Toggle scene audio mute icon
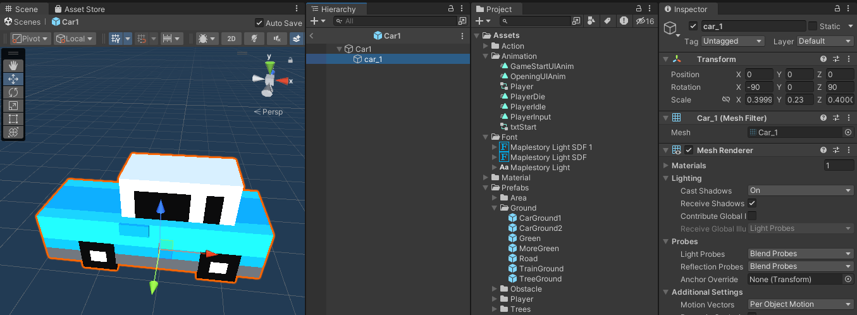Screen dimensions: 857x315 point(276,39)
